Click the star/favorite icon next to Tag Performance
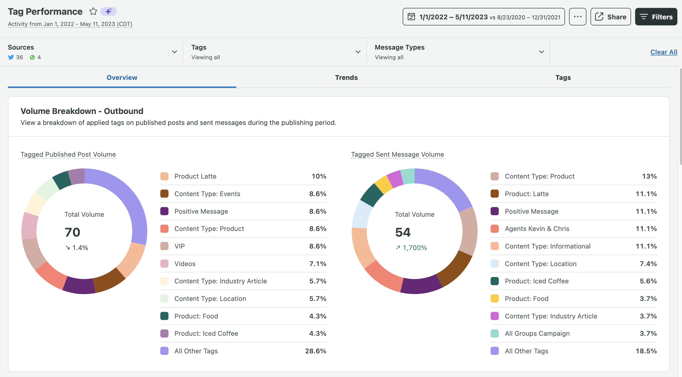This screenshot has height=377, width=682. coord(93,10)
